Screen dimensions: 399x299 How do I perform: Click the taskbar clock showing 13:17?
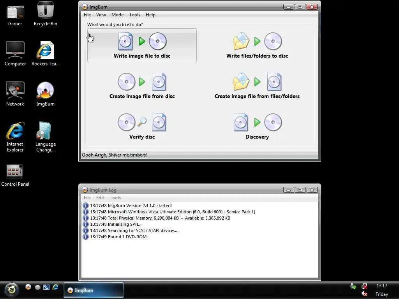pos(382,286)
